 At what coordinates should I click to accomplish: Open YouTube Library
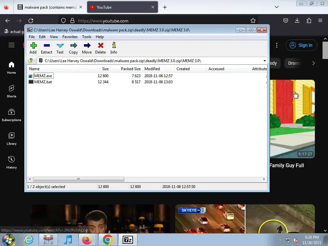[12, 139]
